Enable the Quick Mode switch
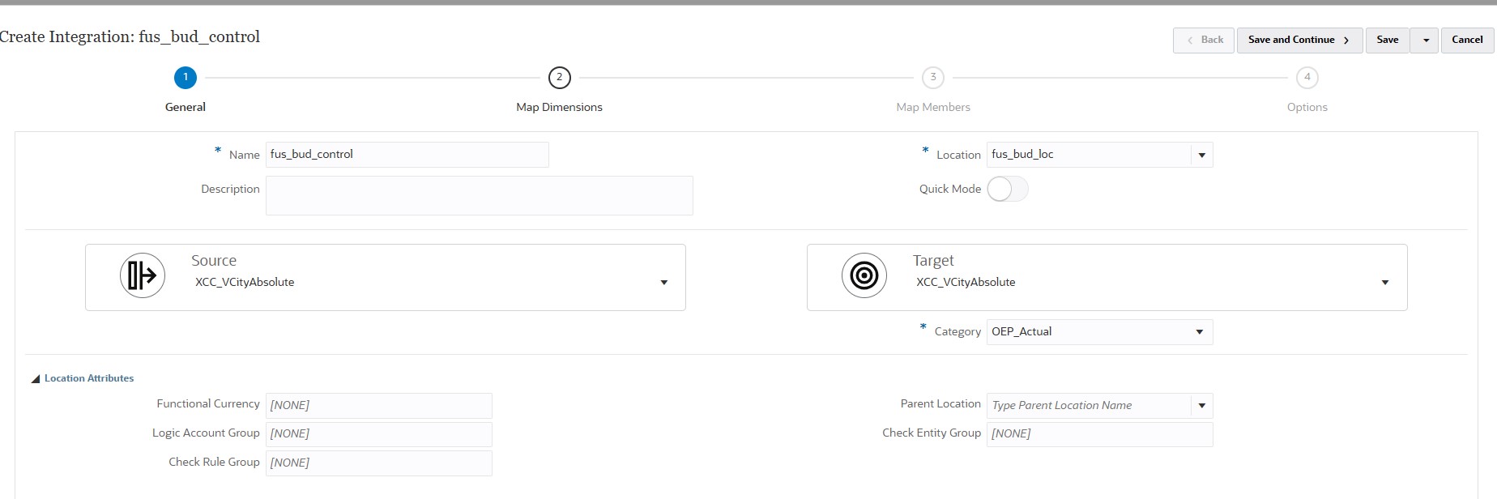This screenshot has height=499, width=1497. pyautogui.click(x=1007, y=190)
